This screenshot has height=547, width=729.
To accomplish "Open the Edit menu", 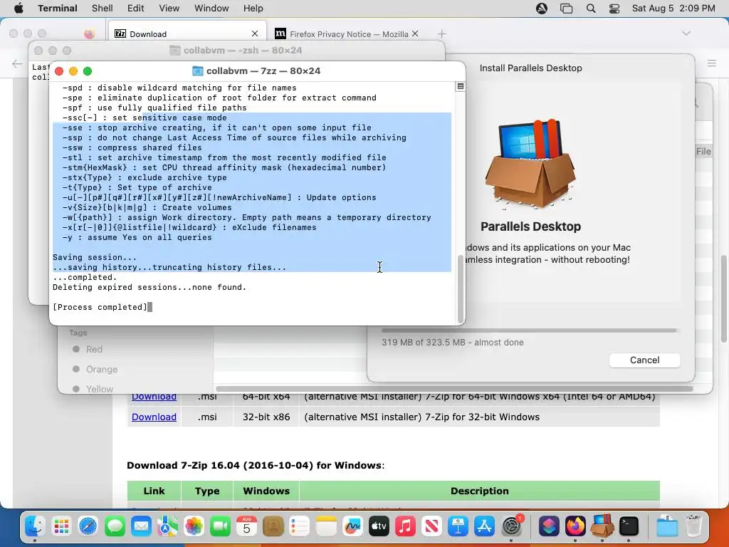I will coord(136,9).
